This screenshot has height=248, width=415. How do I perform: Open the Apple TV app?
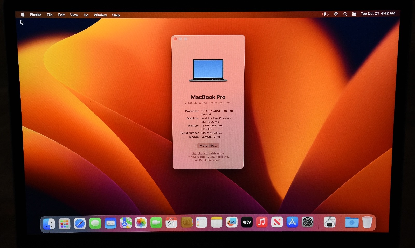[x=247, y=222]
